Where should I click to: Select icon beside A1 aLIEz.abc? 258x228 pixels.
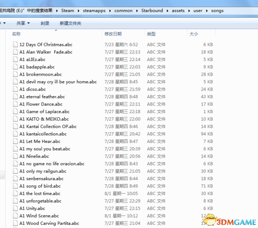coord(15,59)
